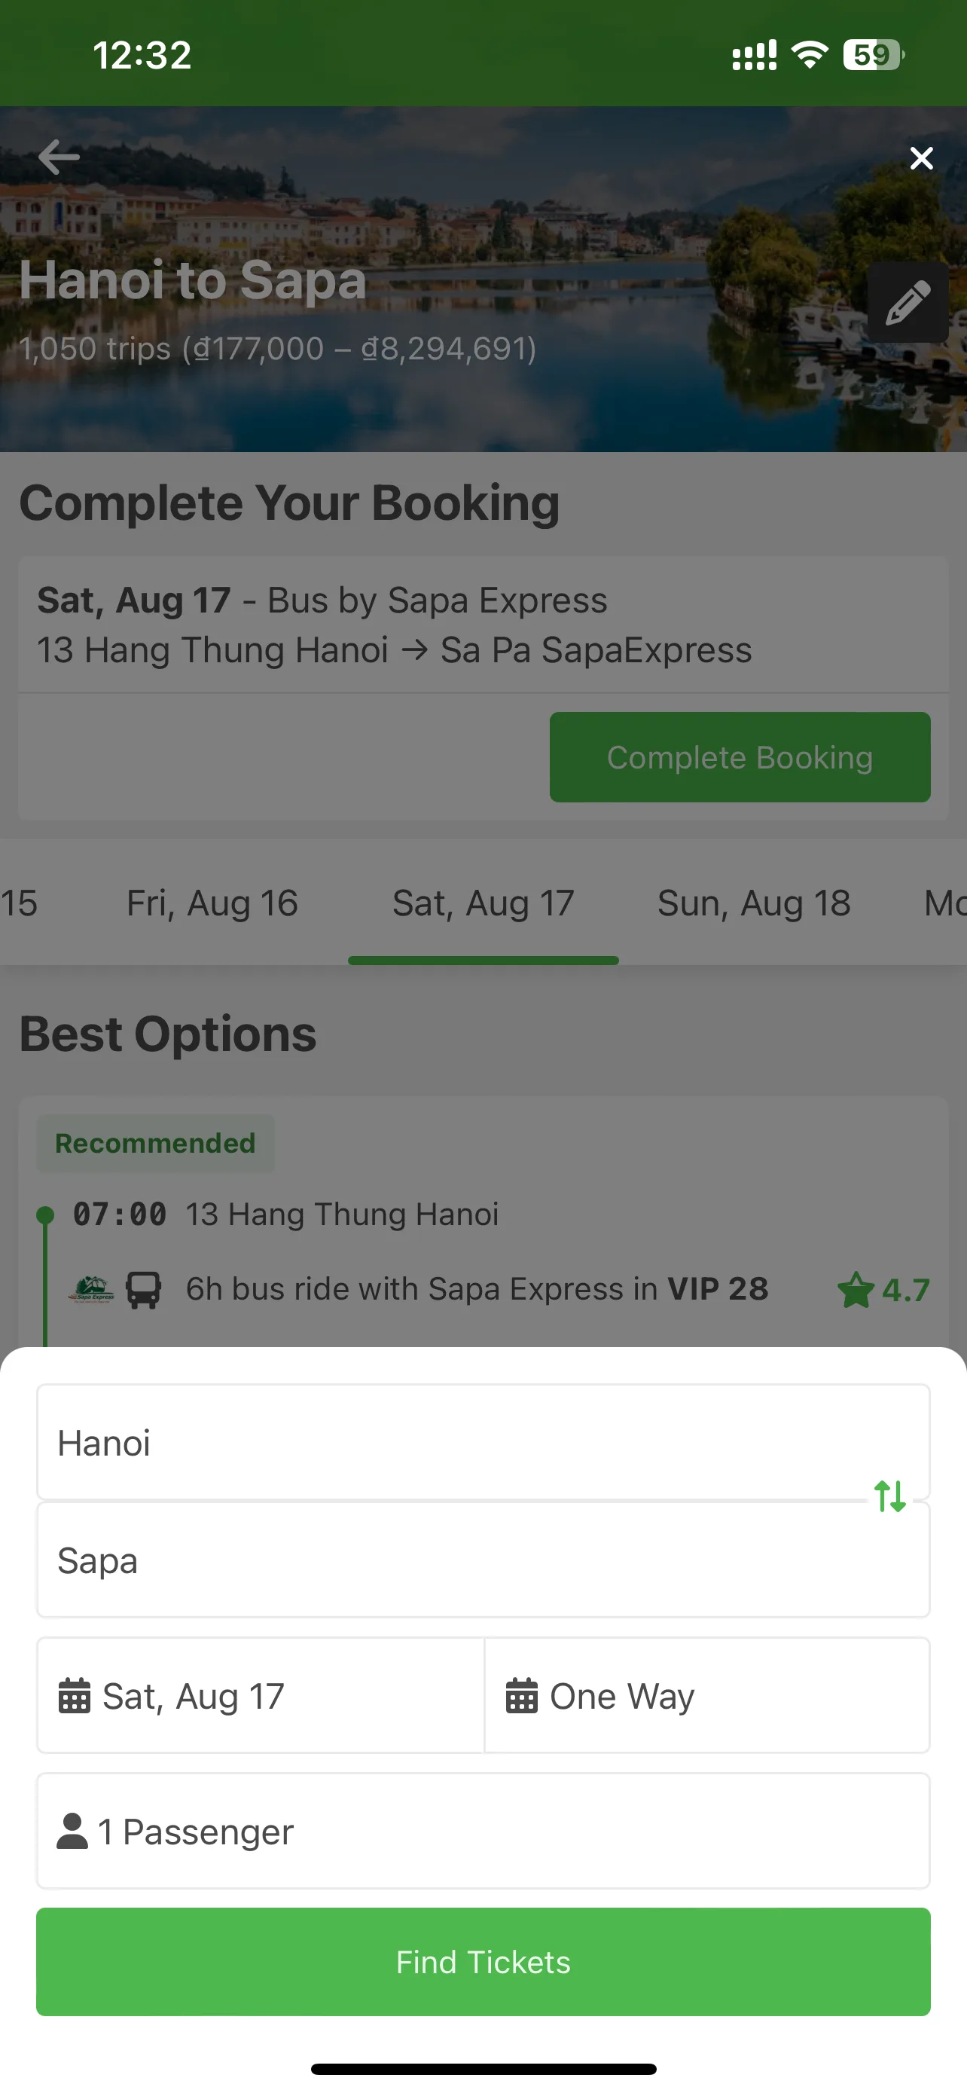Open the 1 Passenger selector
The width and height of the screenshot is (967, 2093).
pos(483,1832)
